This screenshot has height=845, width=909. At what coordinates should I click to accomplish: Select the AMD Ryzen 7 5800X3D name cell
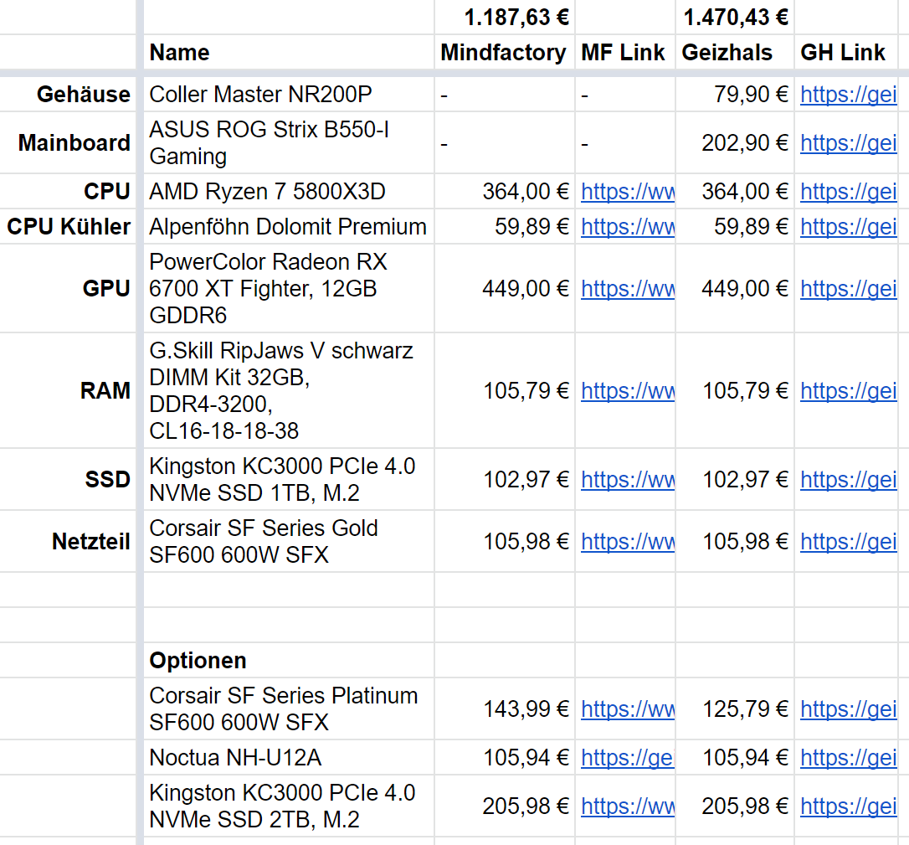[289, 192]
